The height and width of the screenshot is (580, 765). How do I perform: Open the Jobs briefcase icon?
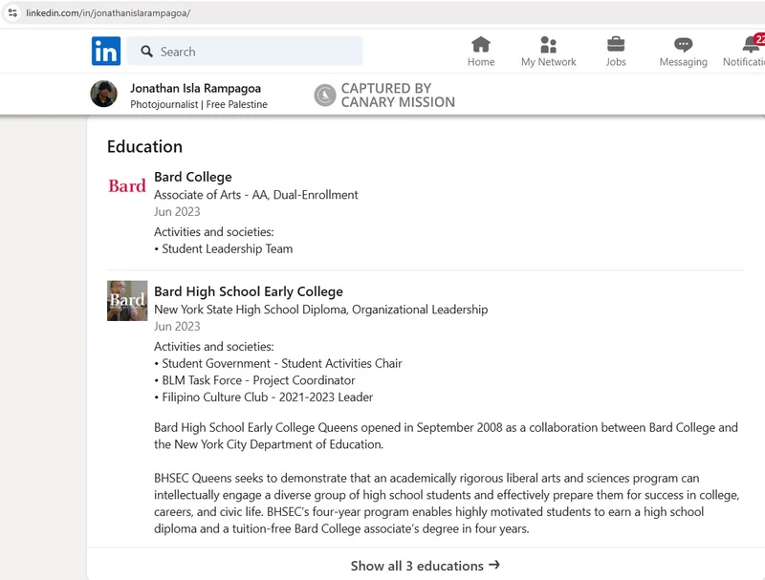click(x=616, y=44)
